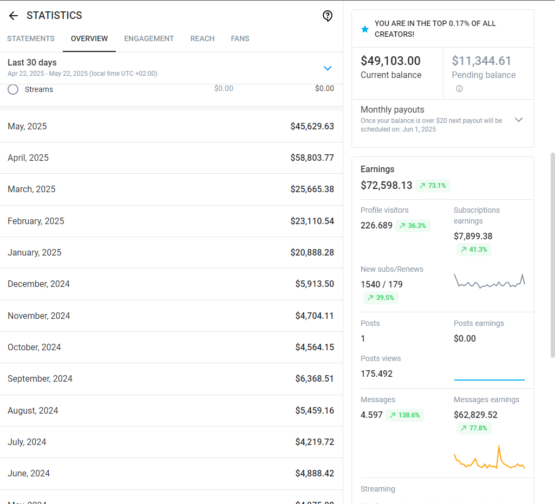Expand the Last 30 days date range dropdown
Viewport: 555px width, 504px height.
pos(328,68)
